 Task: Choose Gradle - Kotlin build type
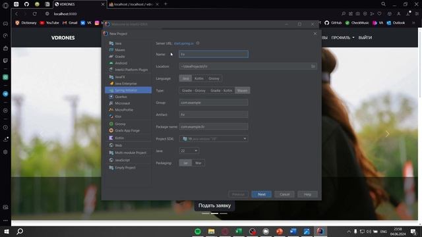(x=222, y=91)
